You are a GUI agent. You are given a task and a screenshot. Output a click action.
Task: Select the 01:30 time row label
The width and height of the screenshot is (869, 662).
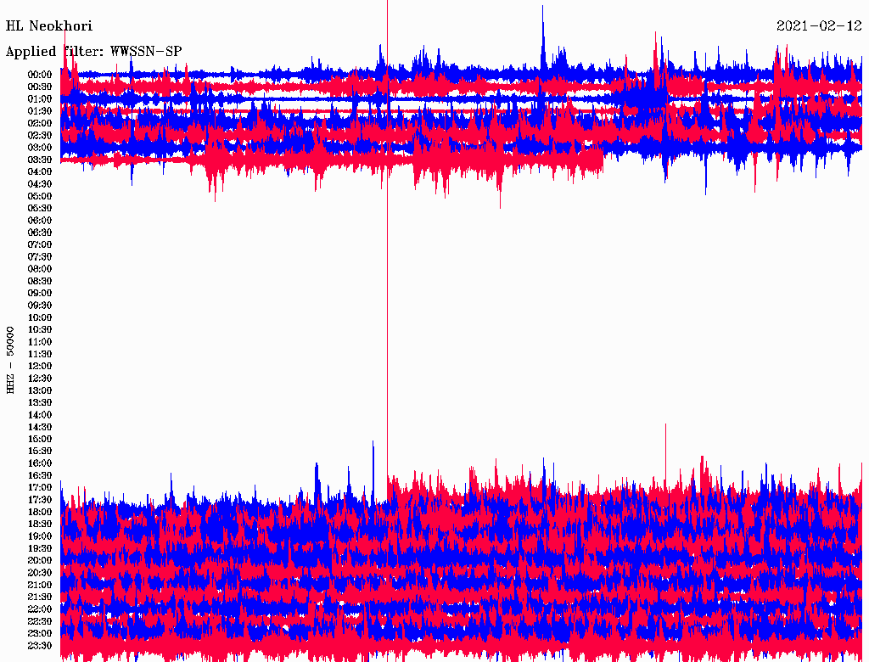[x=40, y=111]
